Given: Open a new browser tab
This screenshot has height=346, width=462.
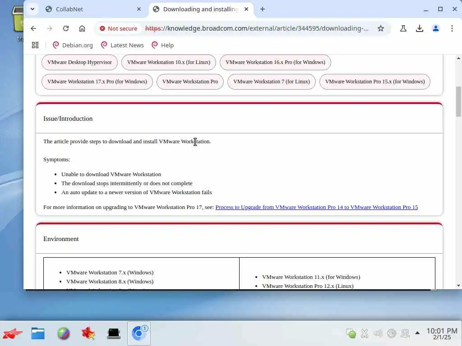Looking at the screenshot, I should click(x=263, y=9).
